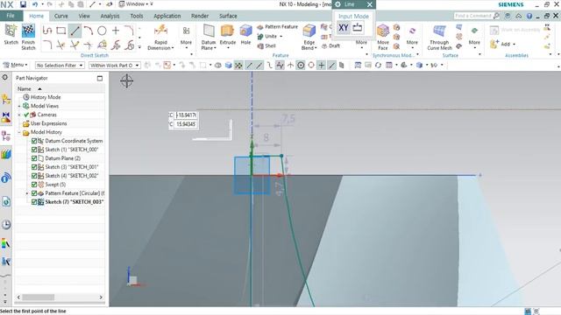Click the Unite boolean icon

coord(260,37)
